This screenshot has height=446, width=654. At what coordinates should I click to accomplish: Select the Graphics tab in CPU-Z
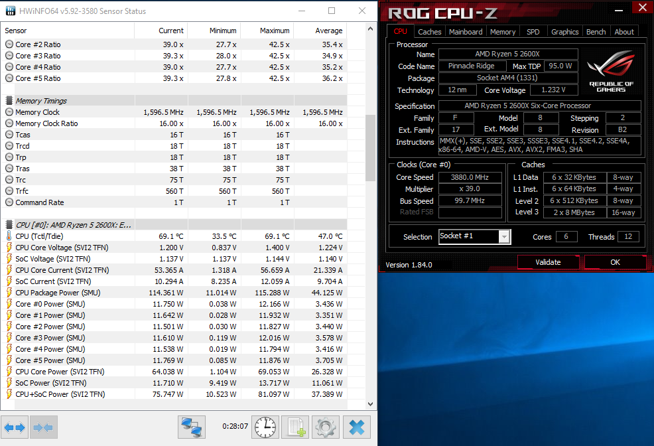click(564, 32)
